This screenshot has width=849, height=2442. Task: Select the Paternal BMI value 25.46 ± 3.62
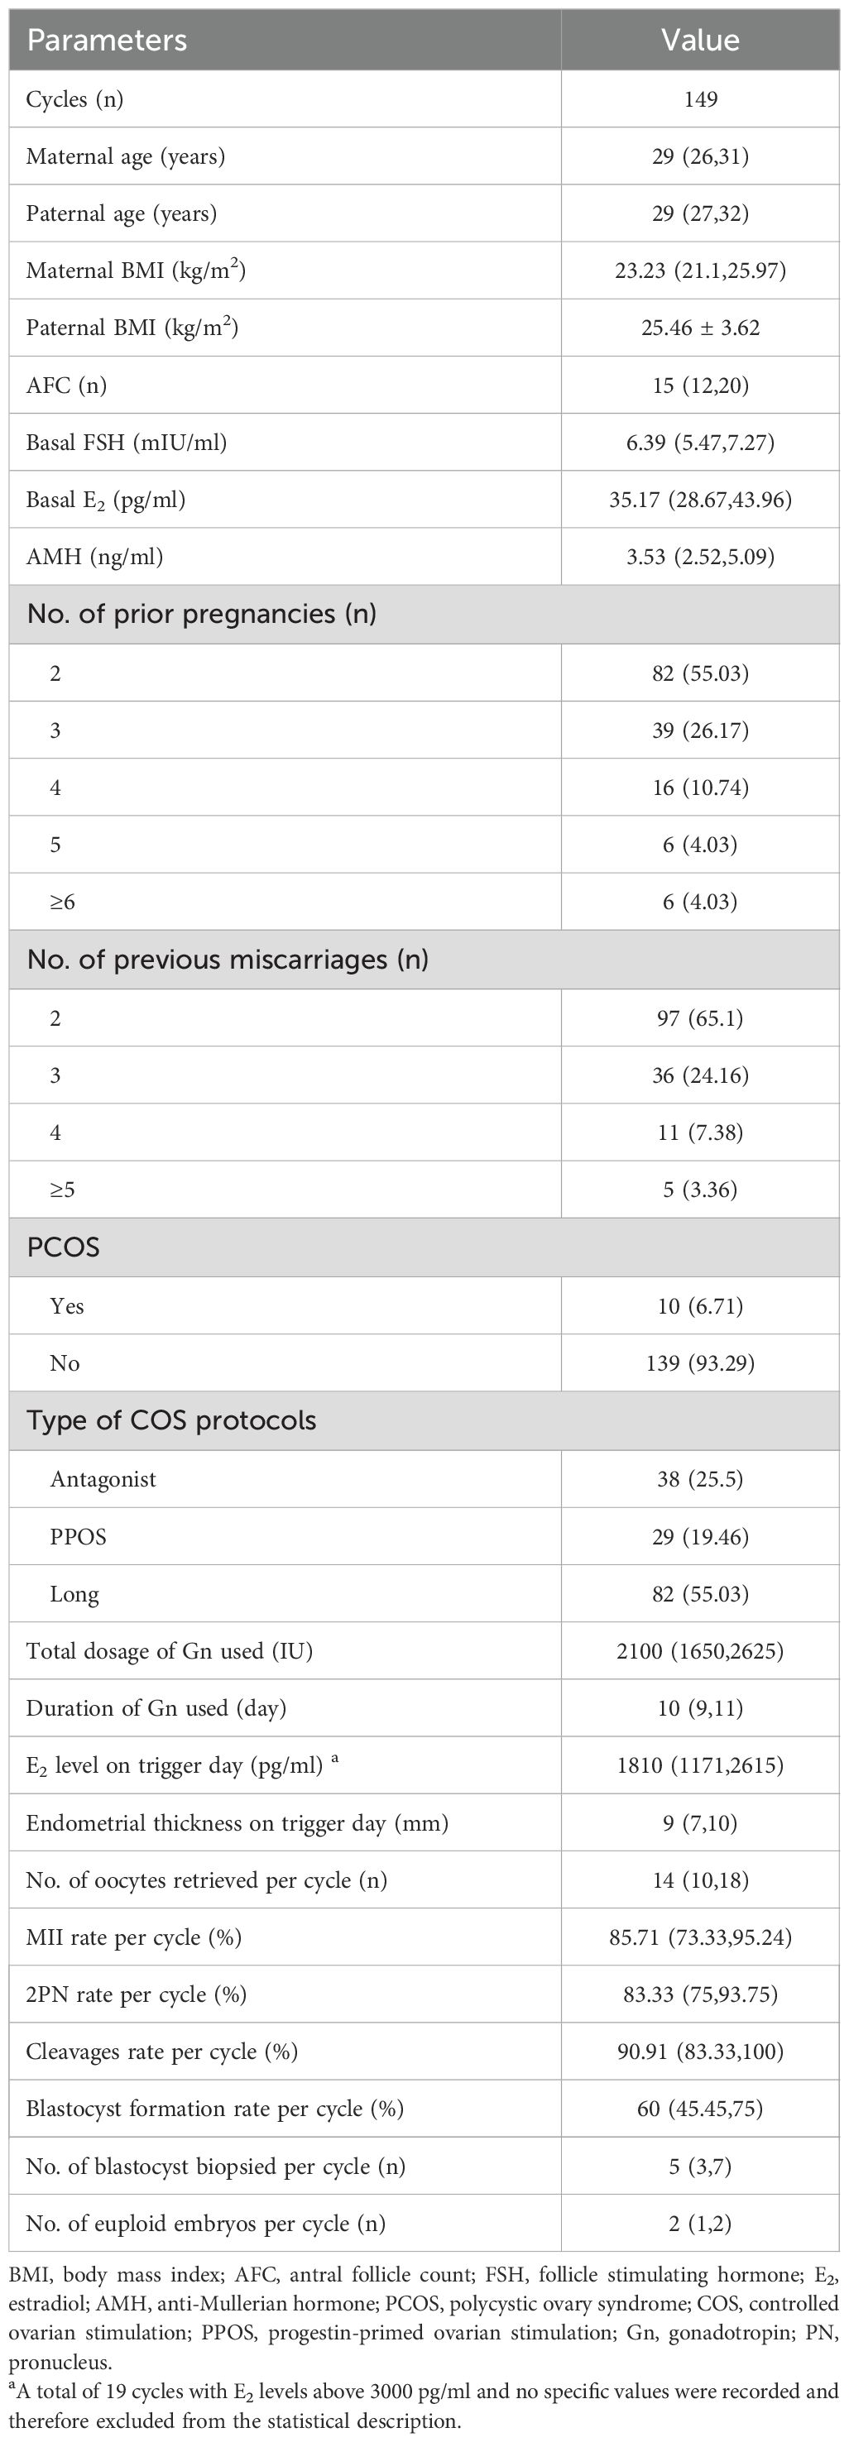[x=700, y=328]
